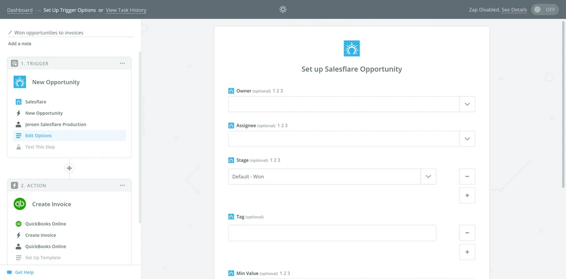Open the QuickBooks Online app row
The image size is (566, 279).
point(69,224)
